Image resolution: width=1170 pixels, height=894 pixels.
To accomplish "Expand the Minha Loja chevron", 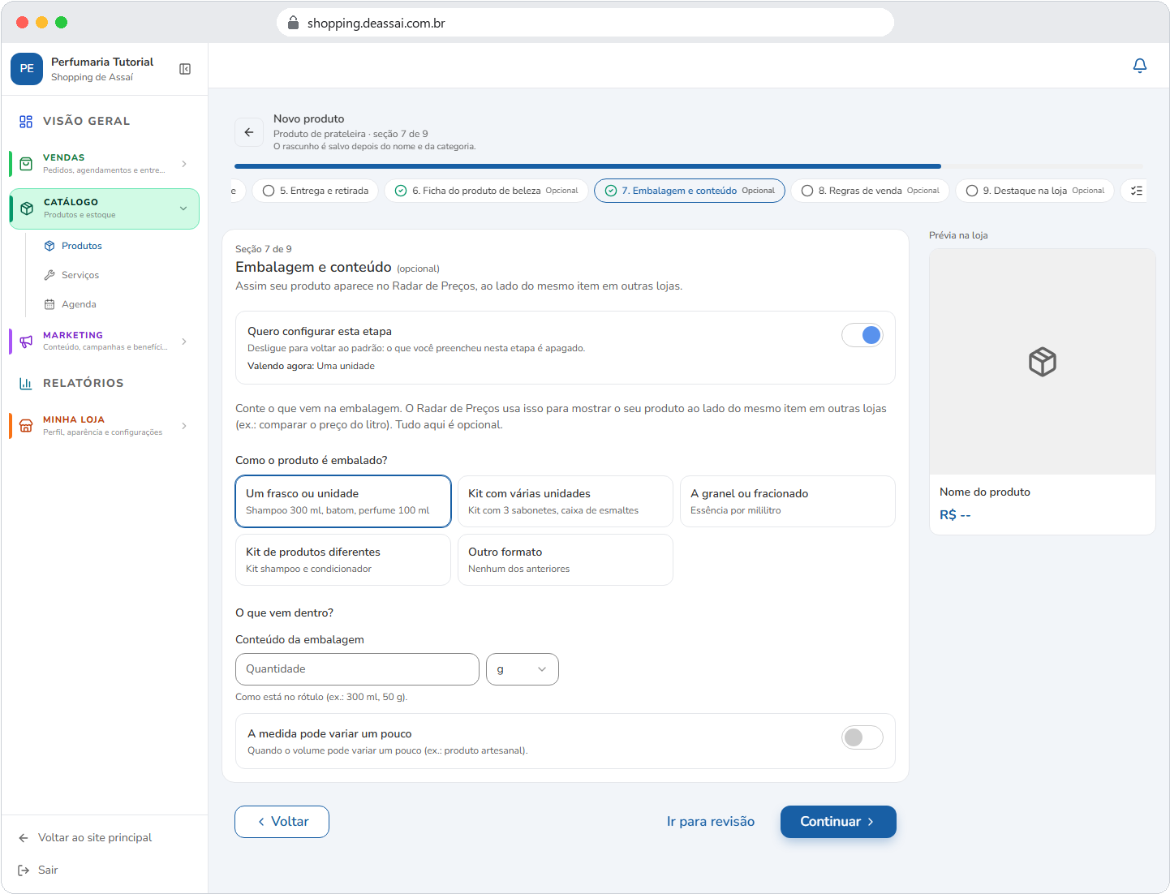I will coord(184,426).
